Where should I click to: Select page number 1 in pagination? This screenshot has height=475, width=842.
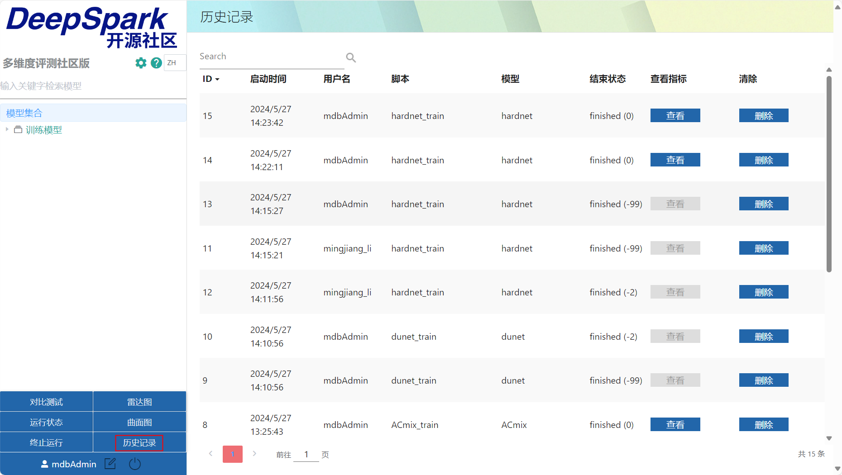point(233,454)
